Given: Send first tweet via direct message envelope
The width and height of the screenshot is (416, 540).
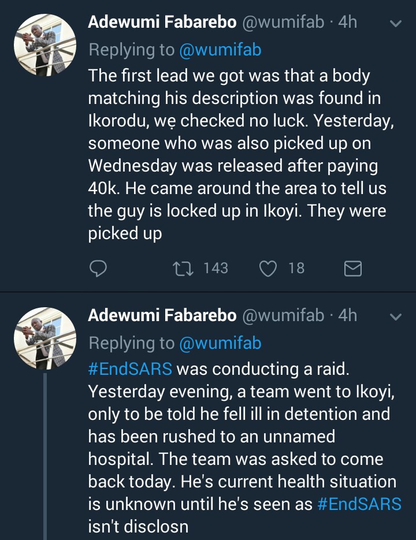Looking at the screenshot, I should tap(352, 268).
